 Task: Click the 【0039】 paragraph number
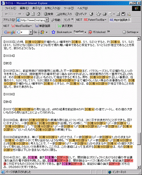(9, 137)
